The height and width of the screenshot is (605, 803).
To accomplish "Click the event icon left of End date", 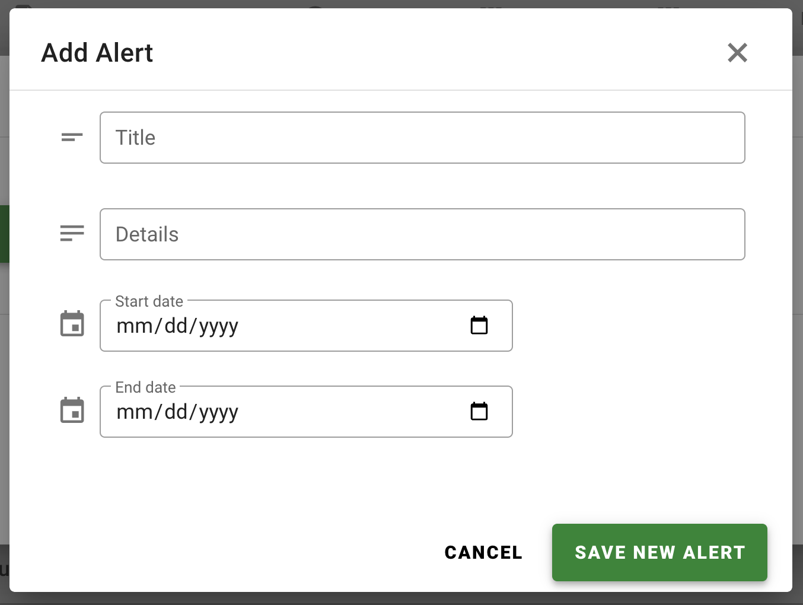I will 72,410.
